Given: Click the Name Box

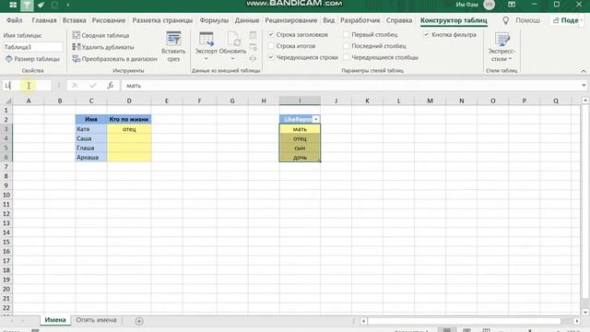Looking at the screenshot, I should [x=27, y=86].
